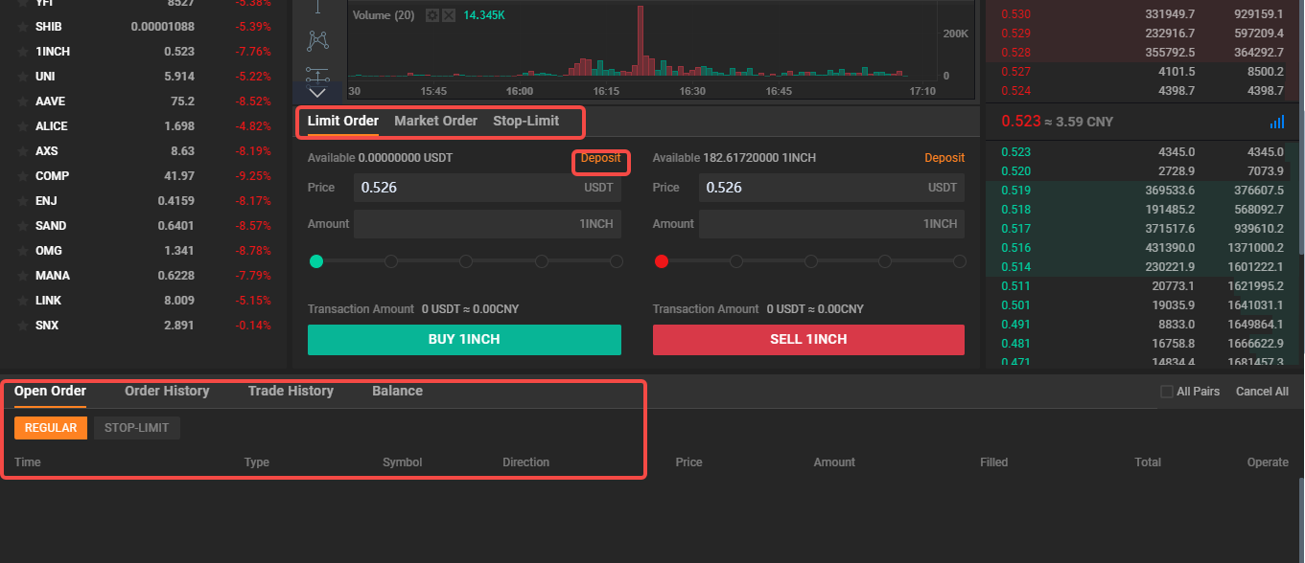Remove the Volume indicator with X
The height and width of the screenshot is (563, 1305).
pos(448,15)
